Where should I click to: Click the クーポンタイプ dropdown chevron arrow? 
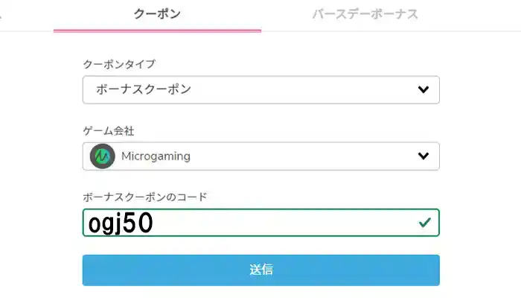click(423, 90)
